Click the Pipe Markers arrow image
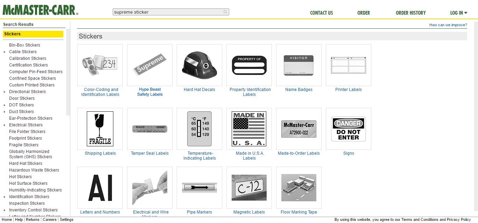Screen dimensions: 478x223 pos(199,187)
